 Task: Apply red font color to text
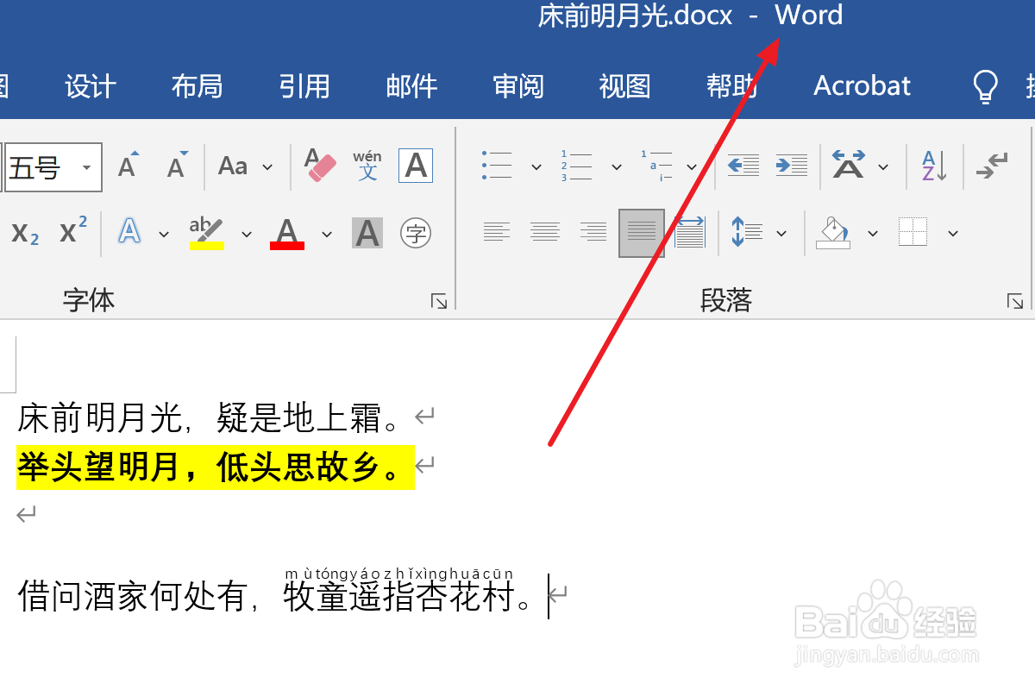pos(287,233)
